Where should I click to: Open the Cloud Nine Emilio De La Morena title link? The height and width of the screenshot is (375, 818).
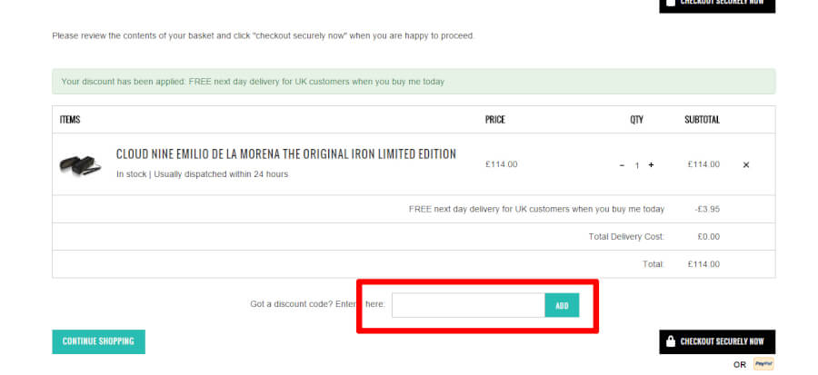[x=286, y=154]
